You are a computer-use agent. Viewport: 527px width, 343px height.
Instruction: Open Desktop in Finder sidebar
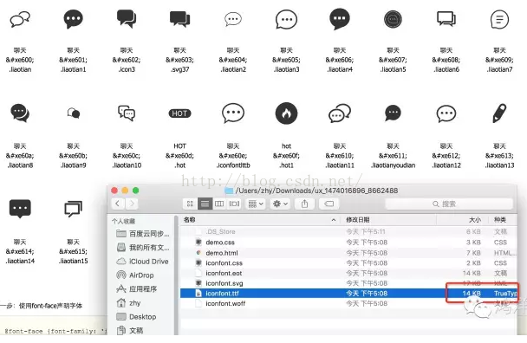click(136, 317)
